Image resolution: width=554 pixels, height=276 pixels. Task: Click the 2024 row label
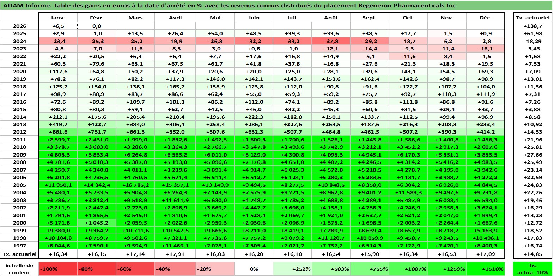pos(19,41)
